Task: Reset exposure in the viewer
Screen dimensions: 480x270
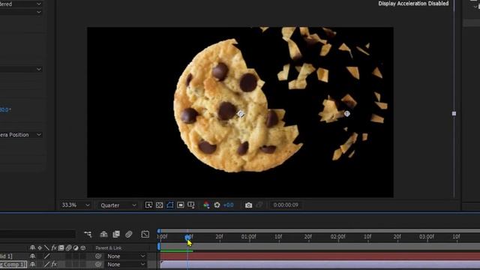Action: [217, 205]
